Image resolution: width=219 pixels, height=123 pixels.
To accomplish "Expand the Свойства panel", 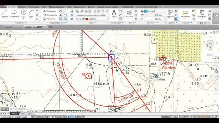I will tap(152, 23).
